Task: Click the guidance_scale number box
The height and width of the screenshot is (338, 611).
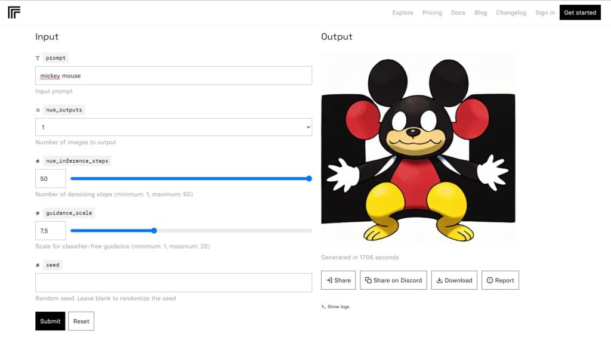Action: click(50, 231)
